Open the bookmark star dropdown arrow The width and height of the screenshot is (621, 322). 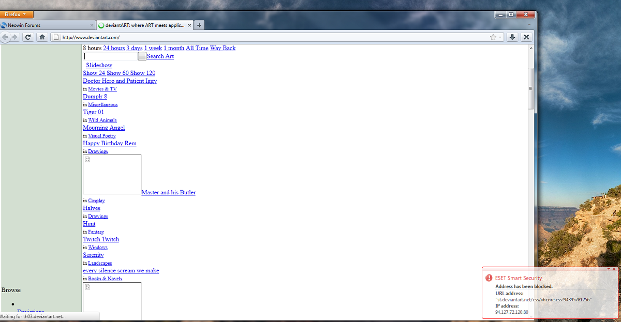(500, 37)
